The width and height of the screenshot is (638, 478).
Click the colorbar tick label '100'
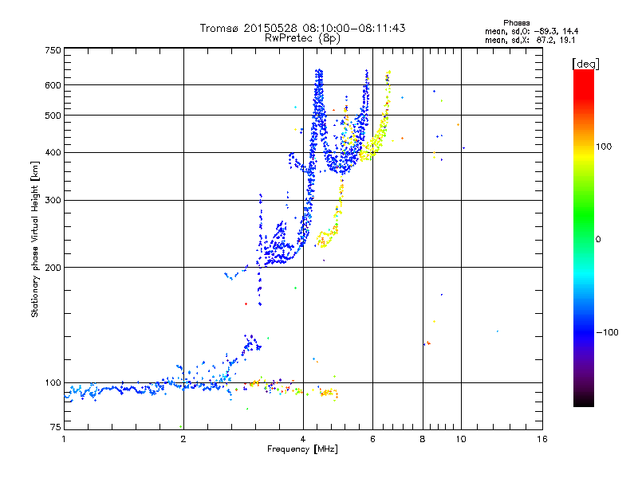click(x=604, y=147)
